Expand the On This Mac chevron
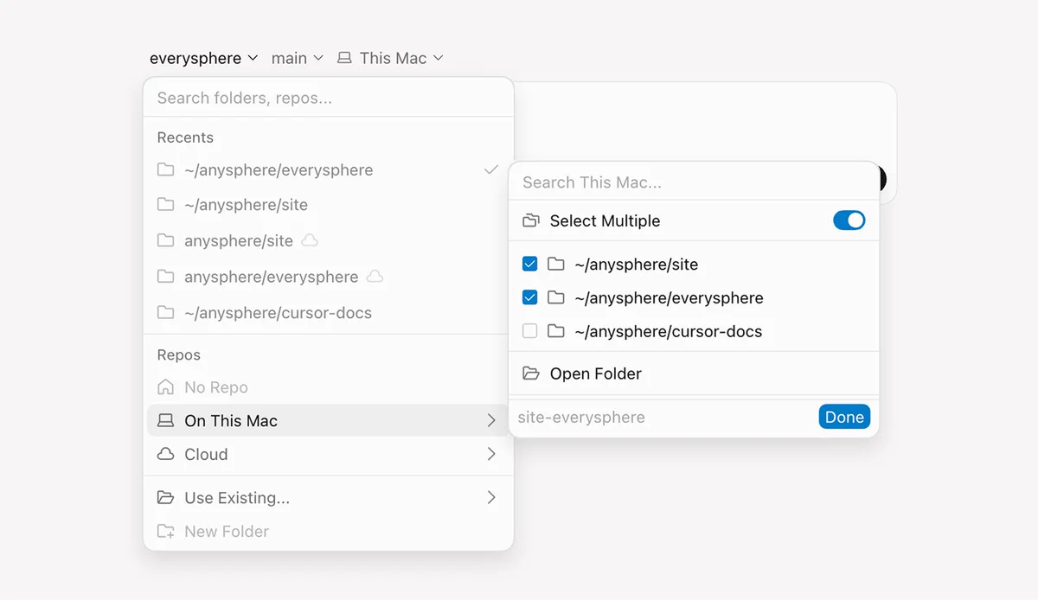 pos(491,420)
